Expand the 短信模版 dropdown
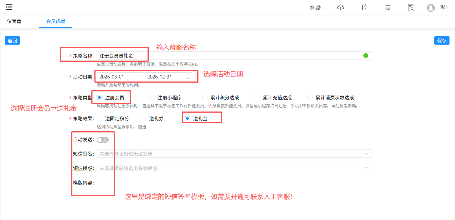The width and height of the screenshot is (455, 220). point(234,168)
